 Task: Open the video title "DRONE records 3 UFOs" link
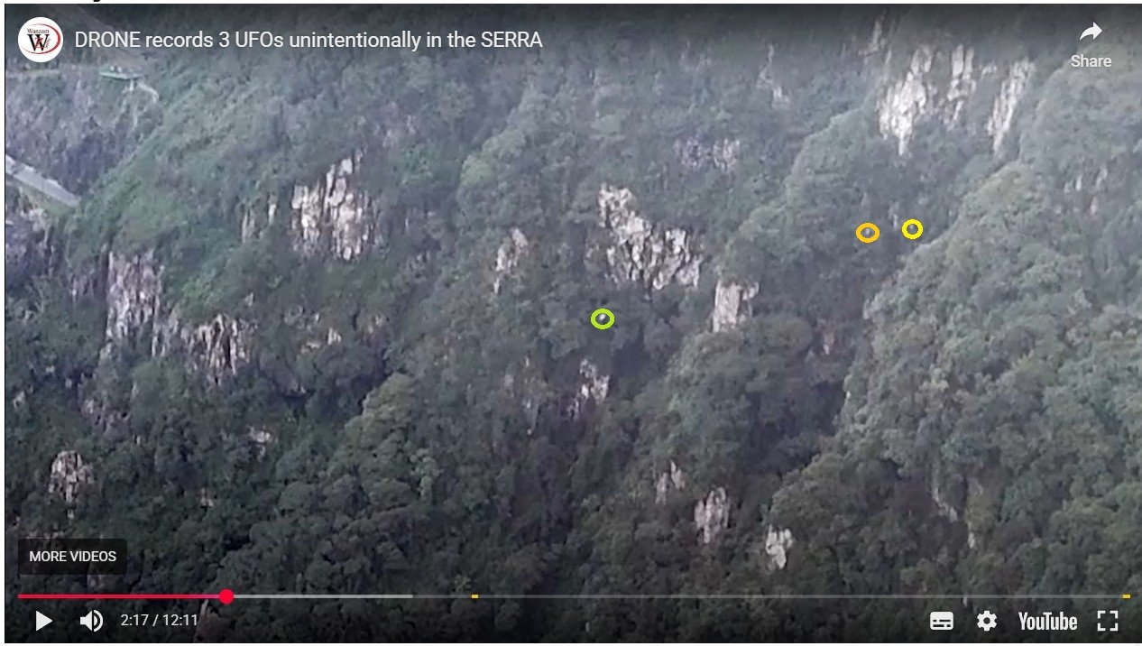click(x=309, y=40)
